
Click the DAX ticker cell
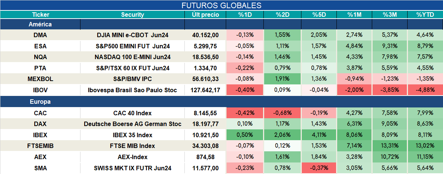[x=40, y=124]
